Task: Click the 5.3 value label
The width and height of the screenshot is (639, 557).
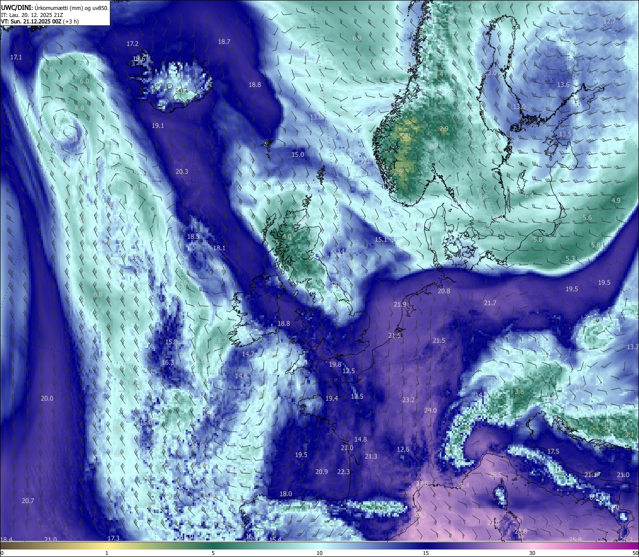Action: click(x=570, y=259)
